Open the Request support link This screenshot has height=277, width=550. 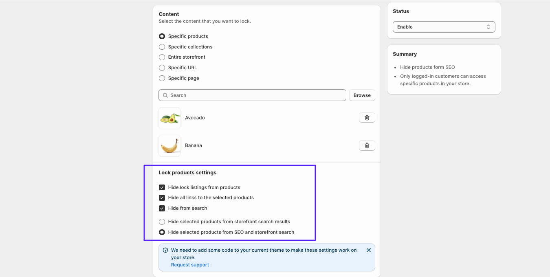click(x=190, y=265)
